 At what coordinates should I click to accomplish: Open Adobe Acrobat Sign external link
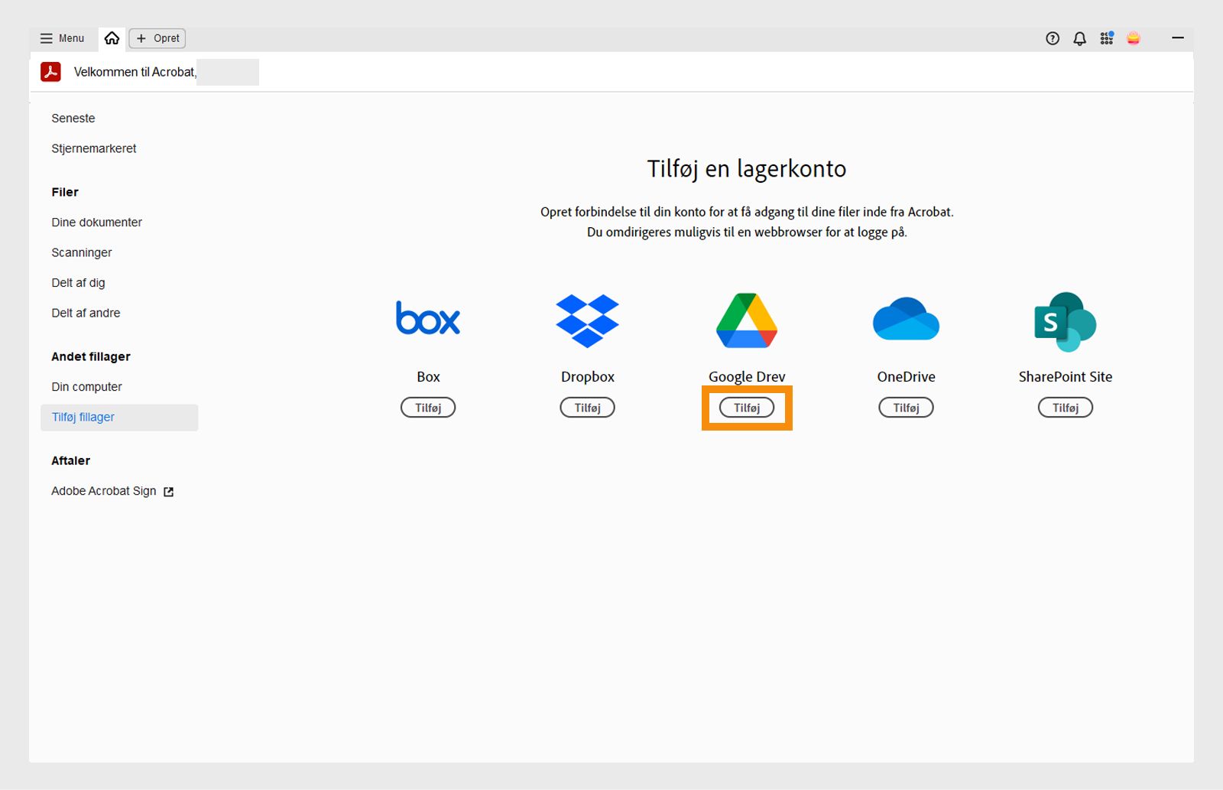(103, 490)
